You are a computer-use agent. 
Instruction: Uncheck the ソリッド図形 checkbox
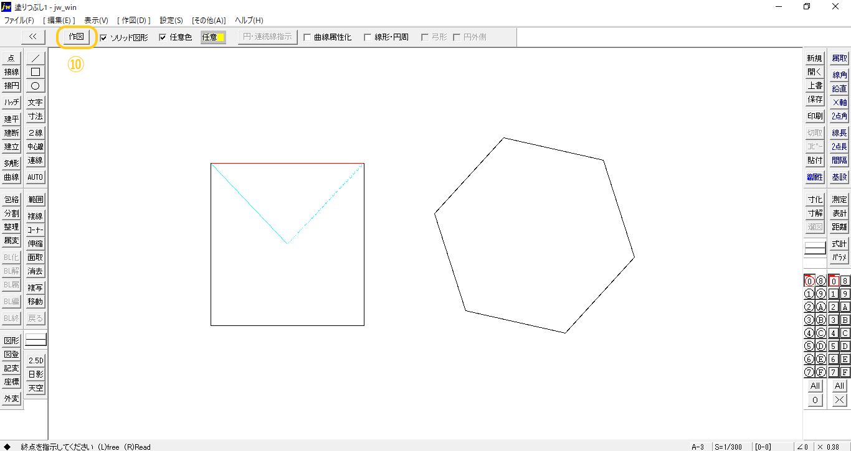103,37
